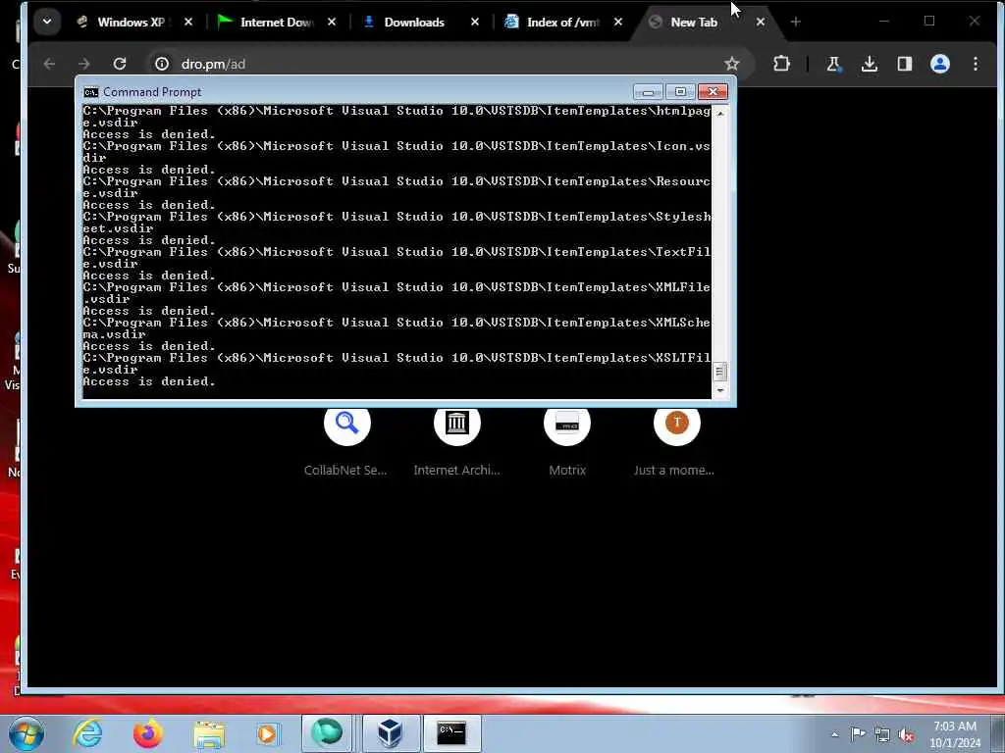
Task: Select the New Tab tab
Action: tap(696, 22)
